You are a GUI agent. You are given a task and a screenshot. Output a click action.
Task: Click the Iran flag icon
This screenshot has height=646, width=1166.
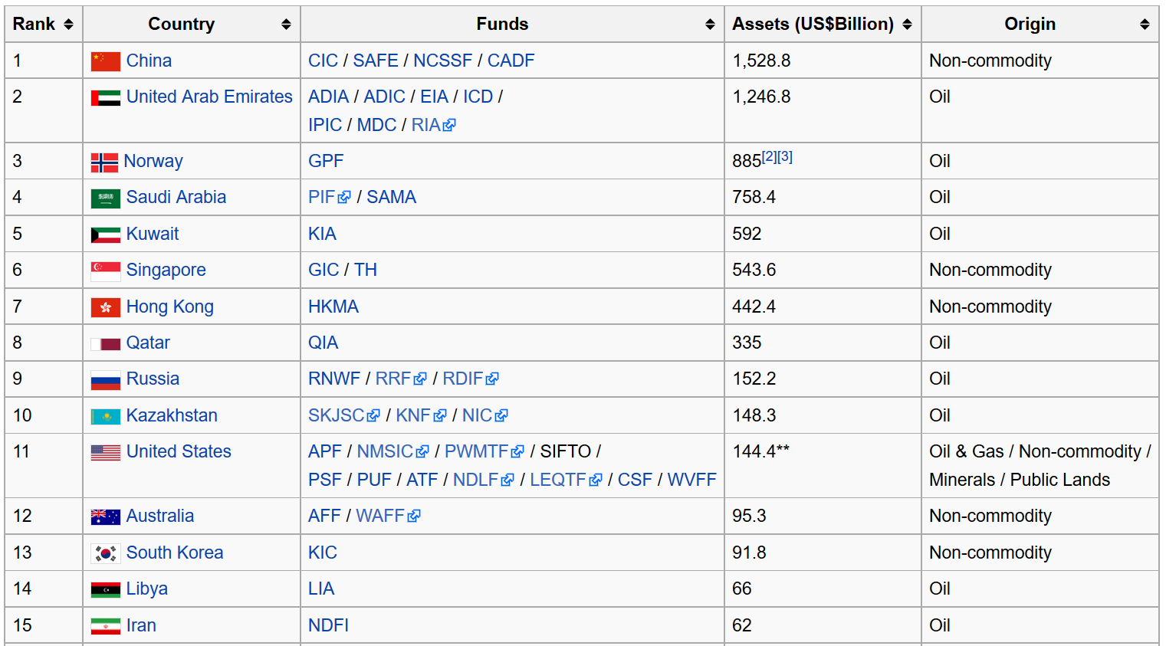[x=105, y=626]
